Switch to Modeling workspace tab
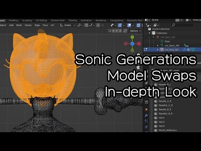Screen dimensions: 201x151 click(13, 21)
